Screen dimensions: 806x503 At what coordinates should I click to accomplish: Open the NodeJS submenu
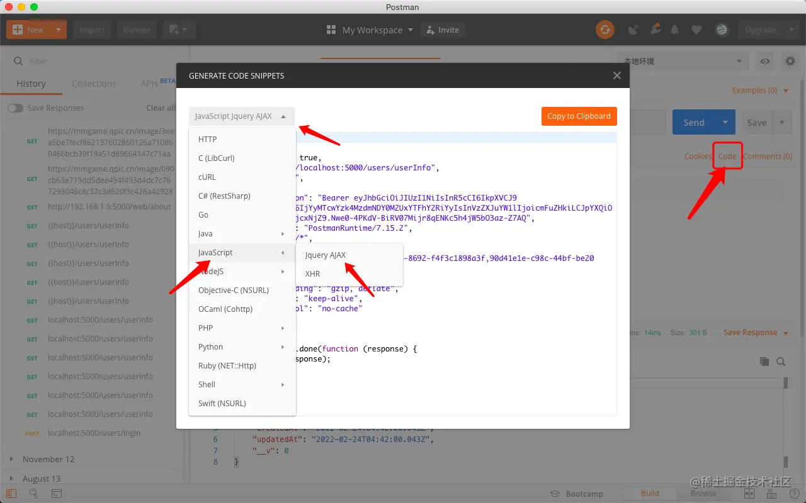(x=242, y=272)
